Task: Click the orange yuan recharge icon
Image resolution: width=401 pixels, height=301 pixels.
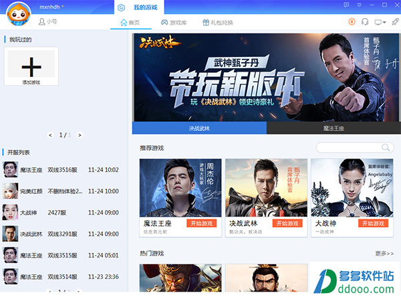Action: pyautogui.click(x=352, y=21)
